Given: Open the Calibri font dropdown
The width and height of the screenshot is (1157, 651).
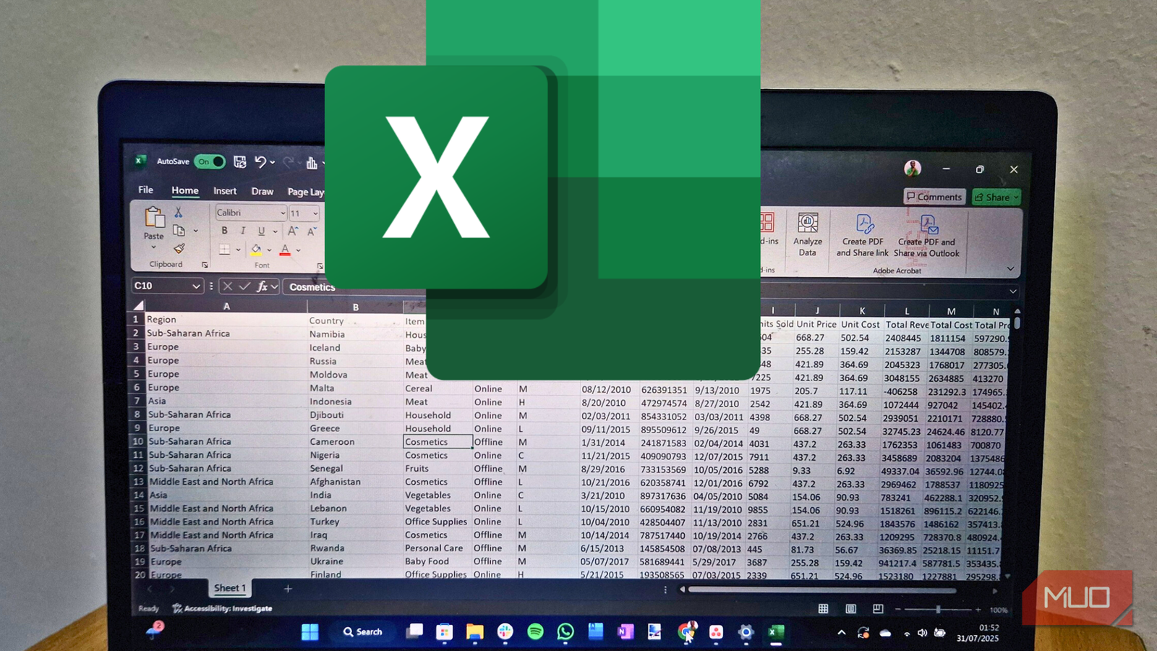Looking at the screenshot, I should coord(249,213).
